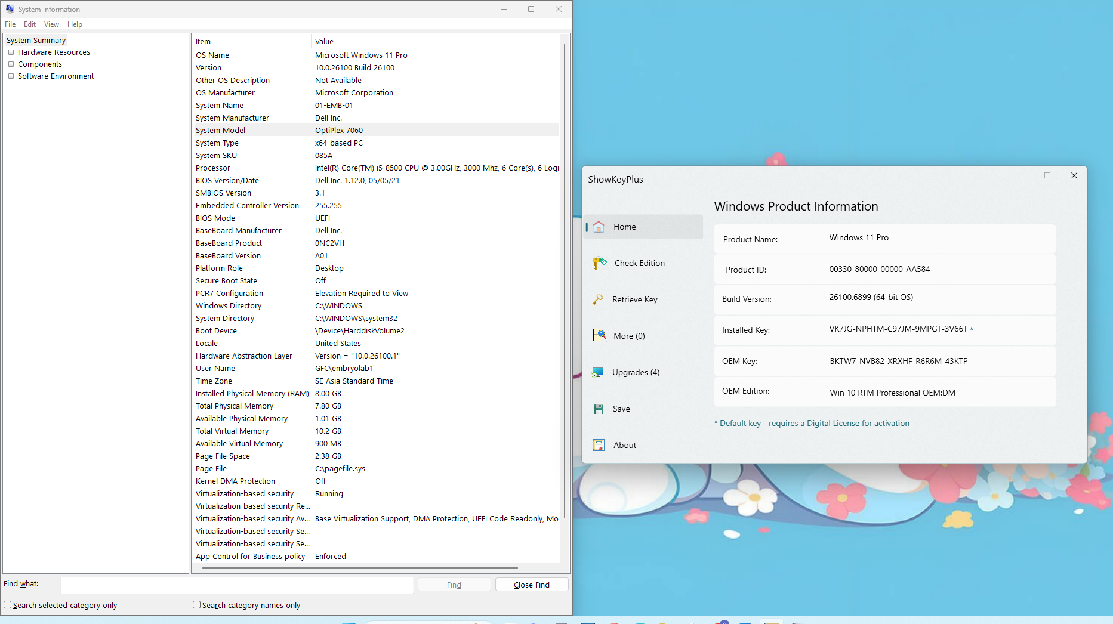Click the Home house icon in ShowKeyPlus
Viewport: 1113px width, 624px height.
[x=599, y=227]
